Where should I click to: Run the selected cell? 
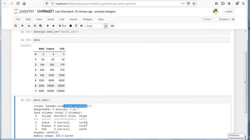[x=62, y=26]
